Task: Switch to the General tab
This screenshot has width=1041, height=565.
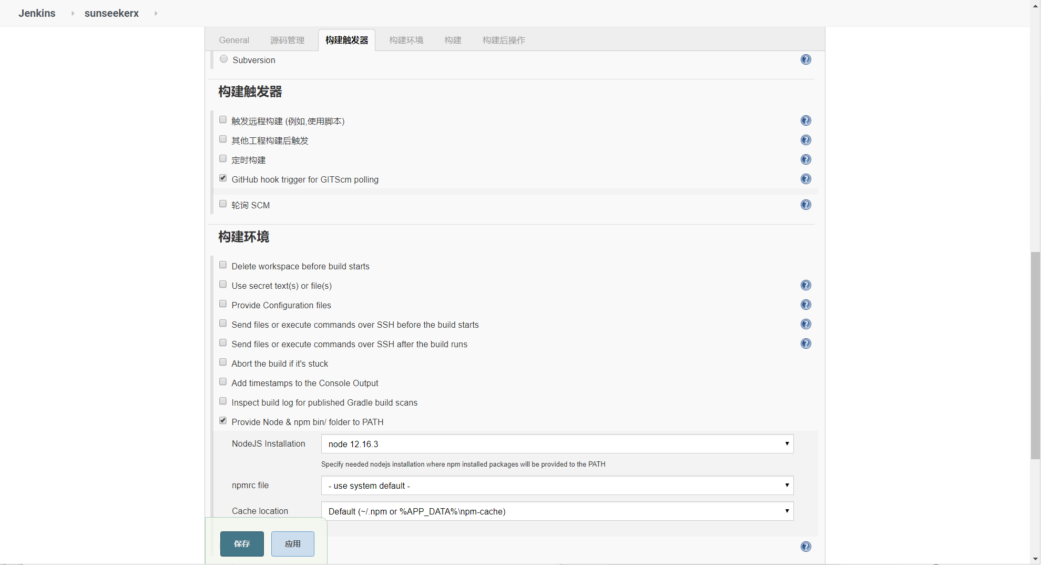Action: (x=234, y=40)
